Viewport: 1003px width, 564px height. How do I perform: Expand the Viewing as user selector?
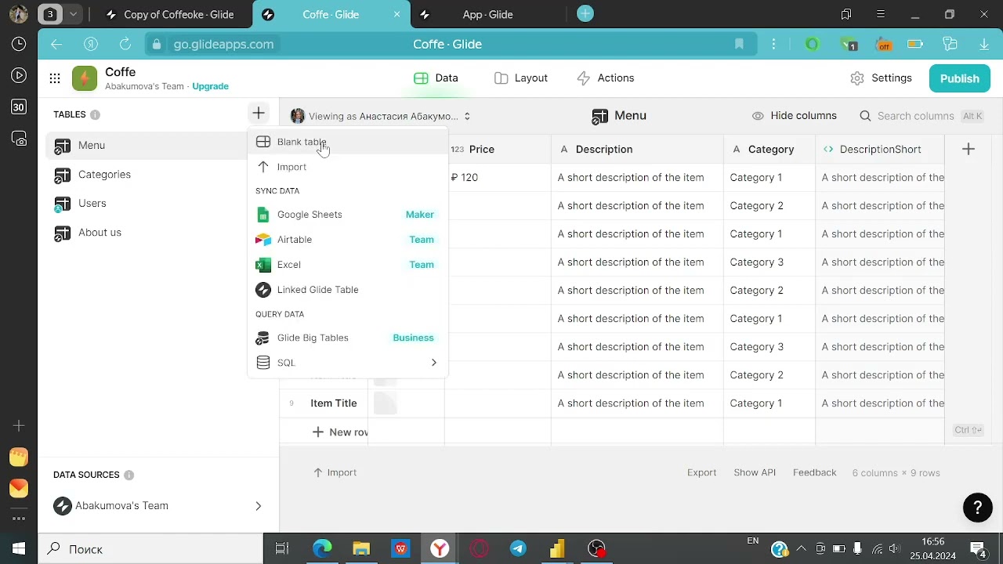381,116
